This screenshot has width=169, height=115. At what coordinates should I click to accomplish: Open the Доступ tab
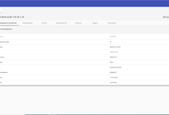click(x=44, y=23)
